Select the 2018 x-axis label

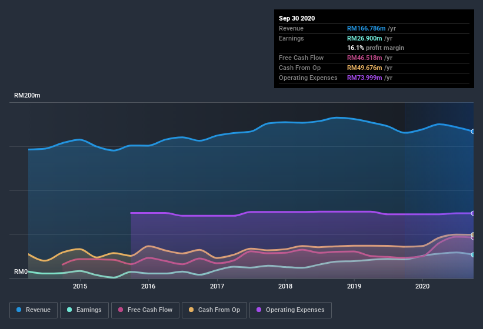(x=285, y=286)
